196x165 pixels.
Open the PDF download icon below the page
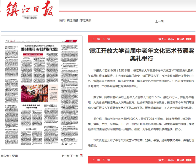[81, 156]
